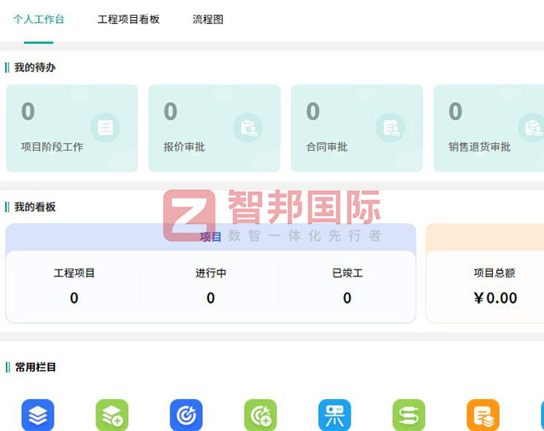Click the 进行中 project count

[x=211, y=298]
